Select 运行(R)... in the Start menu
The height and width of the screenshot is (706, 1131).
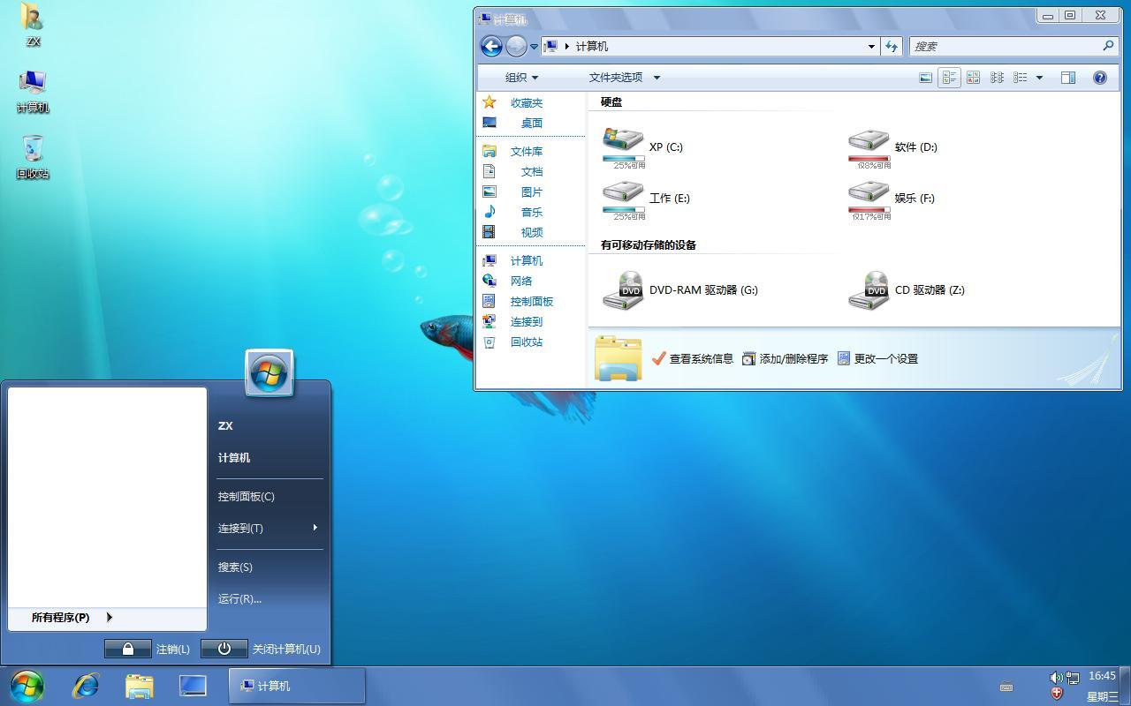[x=239, y=599]
